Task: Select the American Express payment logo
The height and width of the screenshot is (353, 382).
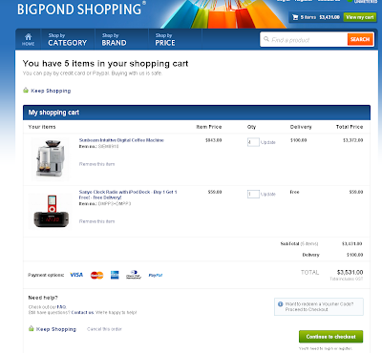Action: (115, 275)
